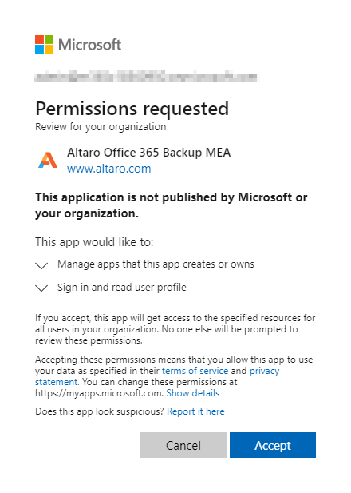Screen dimensions: 351x493
Task: Click the Manage apps that this app creates text
Action: tap(156, 264)
